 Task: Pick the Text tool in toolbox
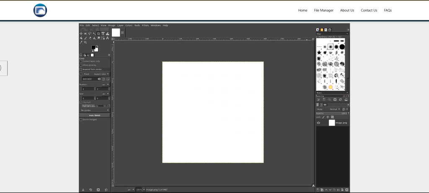click(108, 38)
